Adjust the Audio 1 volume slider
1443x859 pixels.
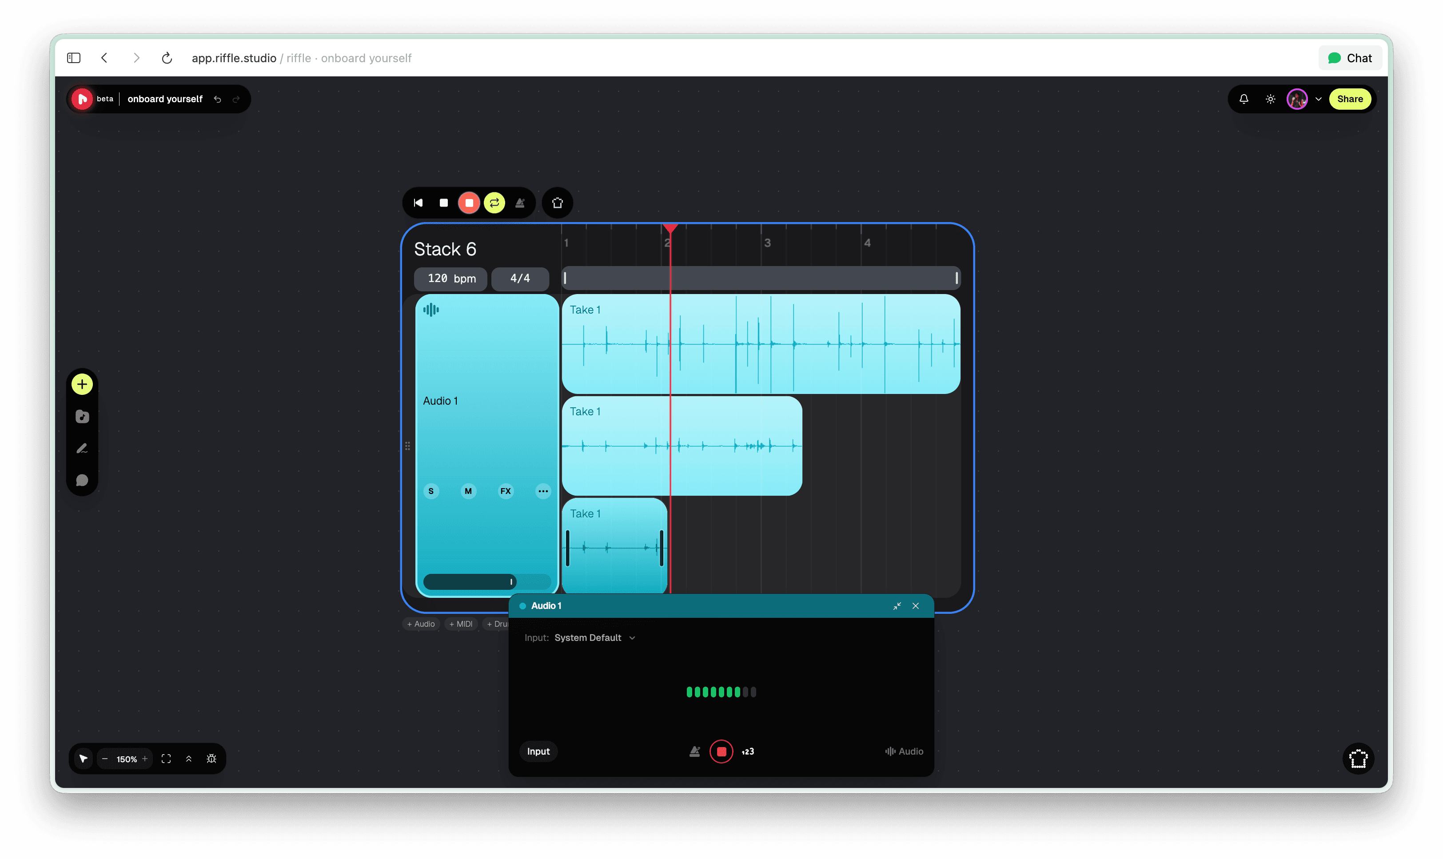487,582
